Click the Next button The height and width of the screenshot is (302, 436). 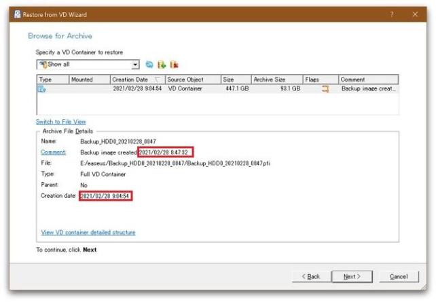pos(352,276)
